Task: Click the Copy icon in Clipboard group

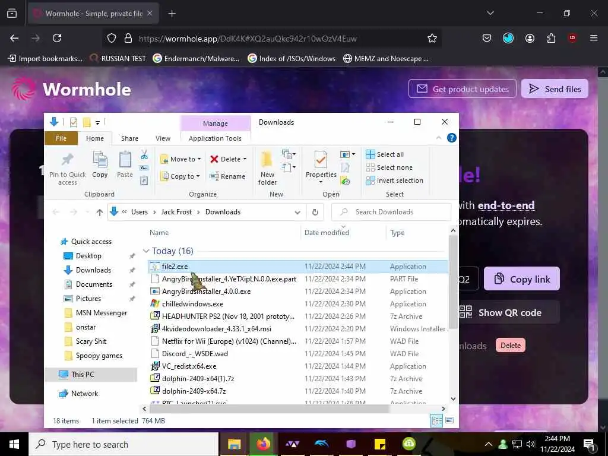Action: [100, 164]
